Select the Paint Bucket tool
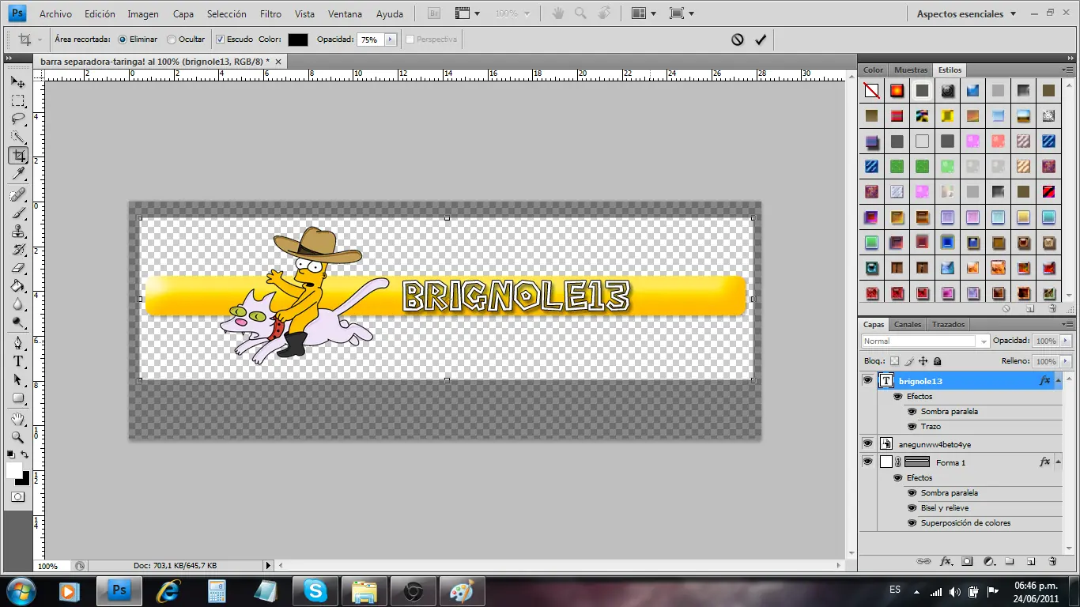This screenshot has width=1080, height=607. click(x=17, y=286)
